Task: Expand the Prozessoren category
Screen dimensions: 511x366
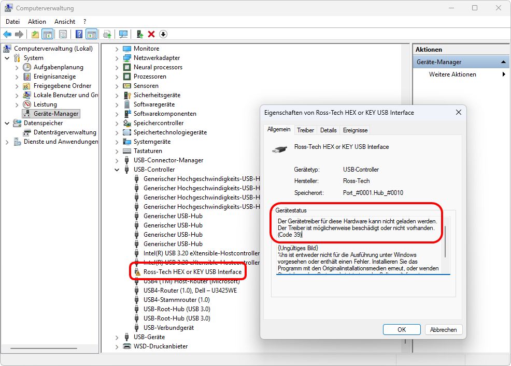Action: (117, 77)
